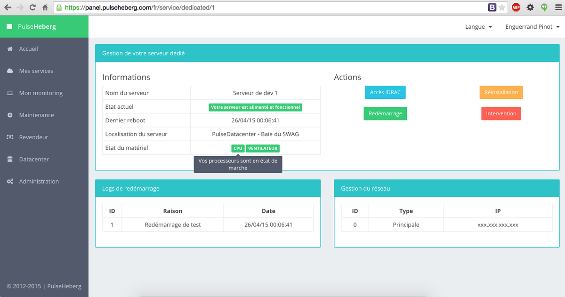Reload the page with the refresh icon
The width and height of the screenshot is (565, 297).
click(x=32, y=8)
